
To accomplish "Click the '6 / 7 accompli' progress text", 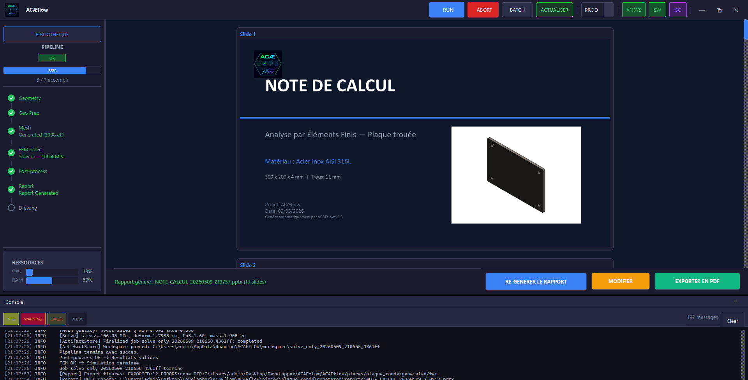I will pos(52,80).
